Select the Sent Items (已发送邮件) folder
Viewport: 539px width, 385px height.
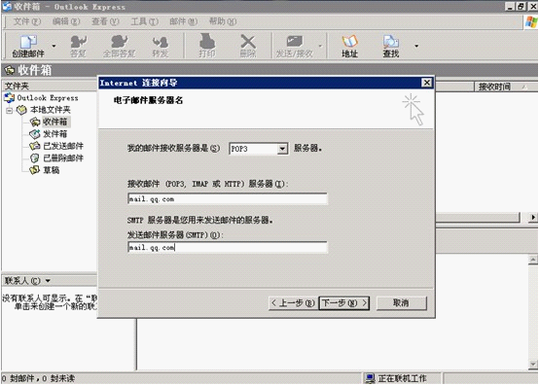click(63, 146)
